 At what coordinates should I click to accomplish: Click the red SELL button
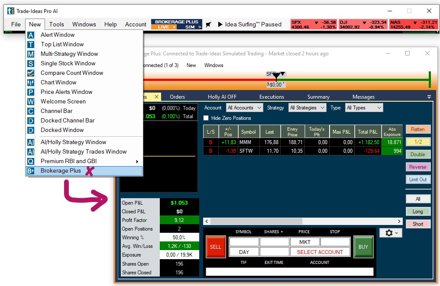pyautogui.click(x=216, y=247)
